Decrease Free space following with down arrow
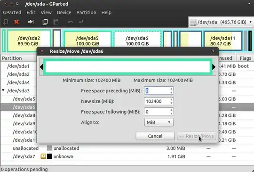 point(171,114)
